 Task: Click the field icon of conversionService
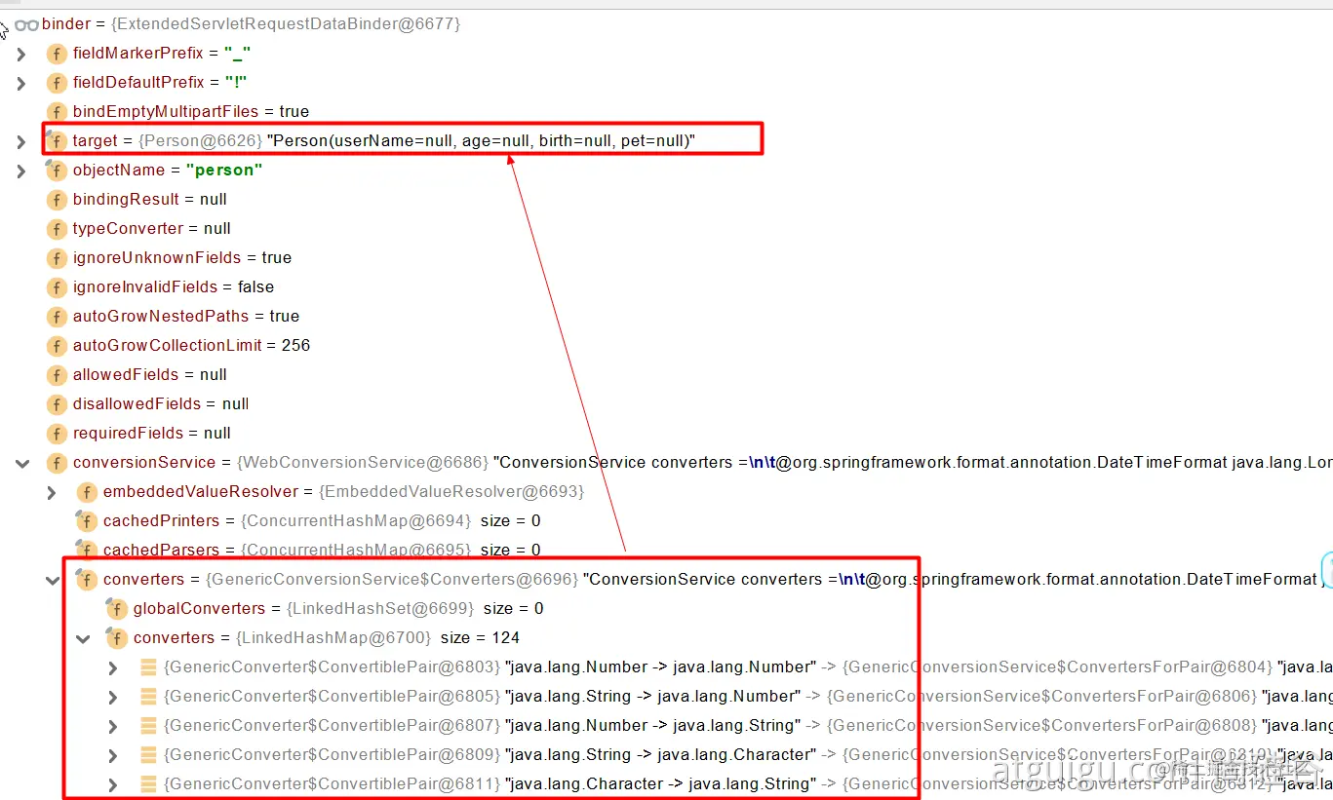(57, 463)
